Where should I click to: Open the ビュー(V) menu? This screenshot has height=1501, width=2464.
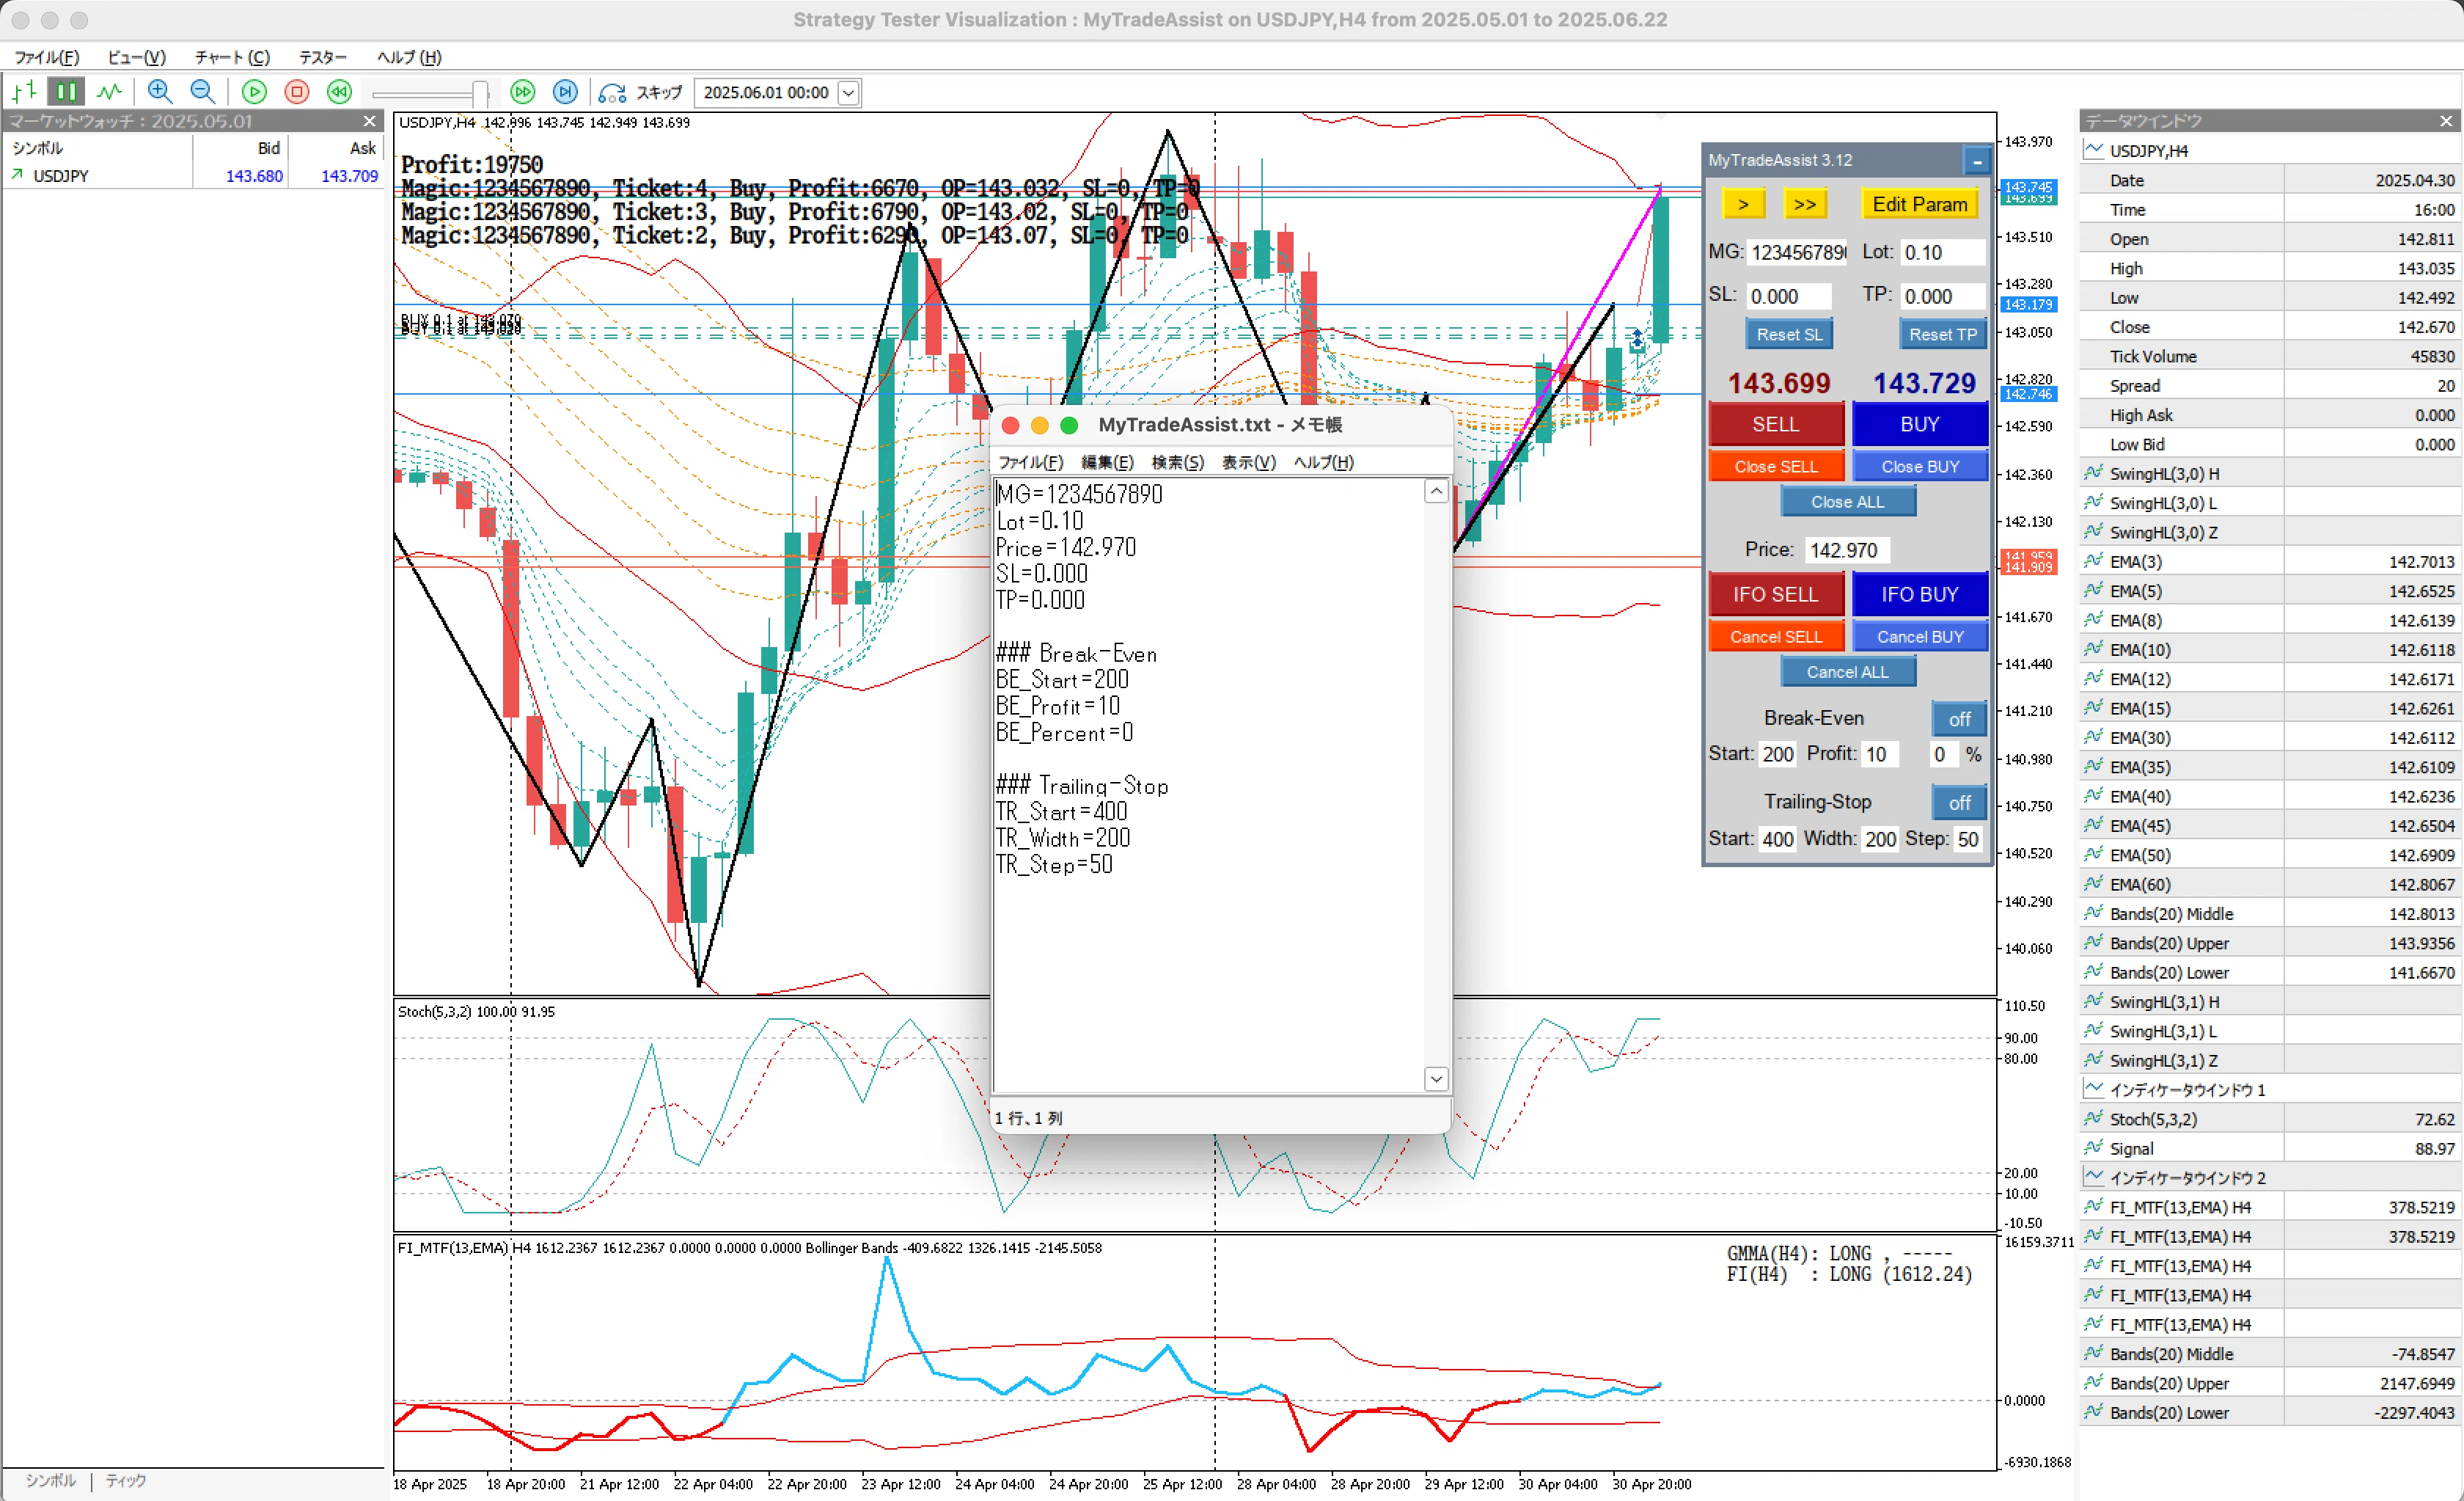point(136,57)
